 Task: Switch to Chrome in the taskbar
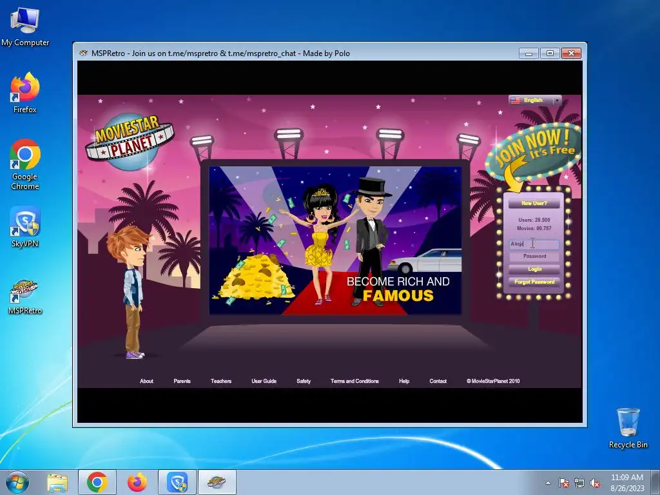point(97,482)
